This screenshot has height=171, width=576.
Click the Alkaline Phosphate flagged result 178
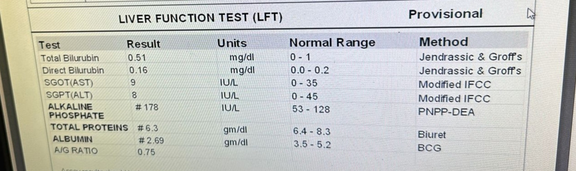(x=147, y=107)
